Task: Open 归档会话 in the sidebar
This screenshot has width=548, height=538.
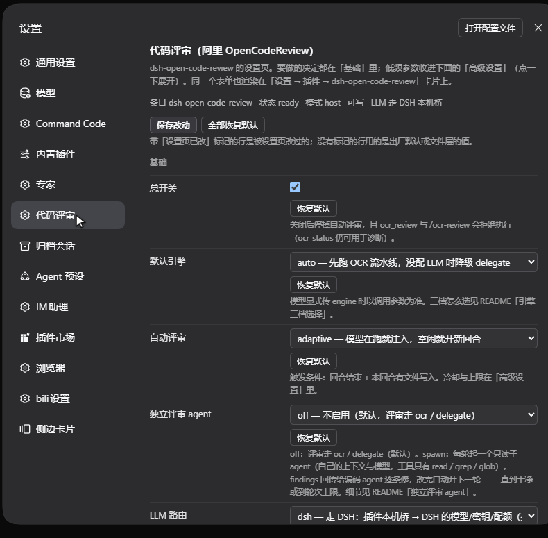Action: click(68, 246)
